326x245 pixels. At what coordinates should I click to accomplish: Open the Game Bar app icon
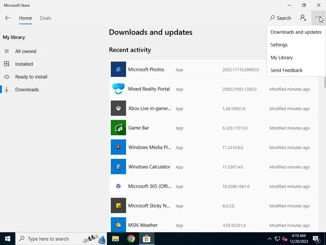coord(118,128)
